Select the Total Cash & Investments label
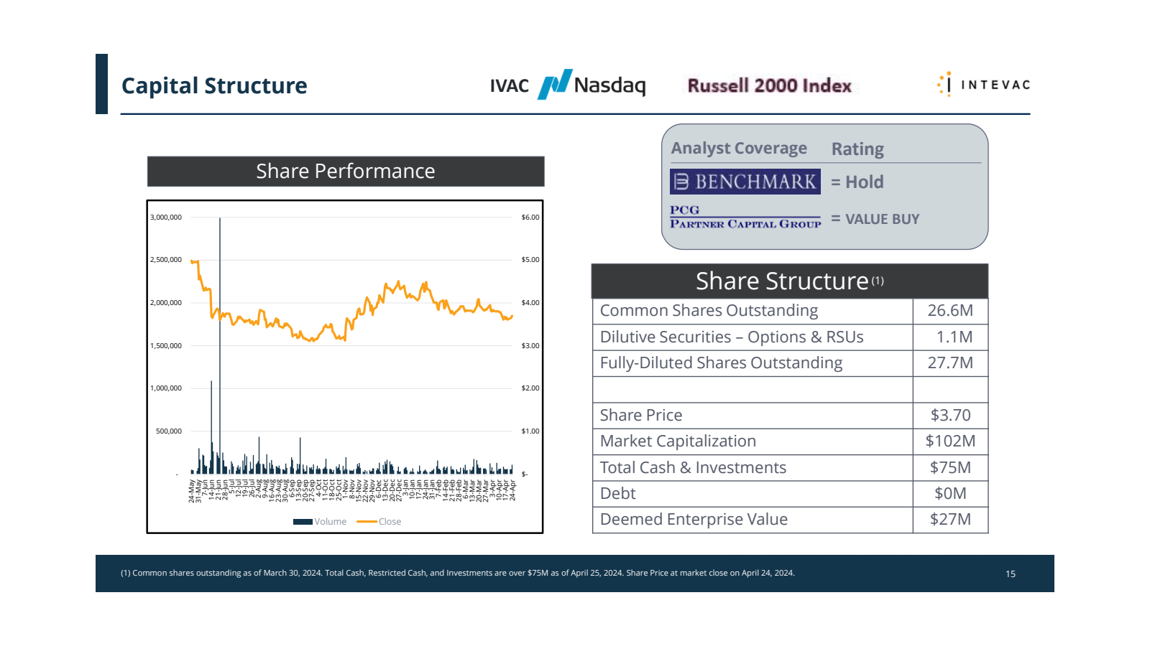Image resolution: width=1150 pixels, height=646 pixels. [x=693, y=468]
